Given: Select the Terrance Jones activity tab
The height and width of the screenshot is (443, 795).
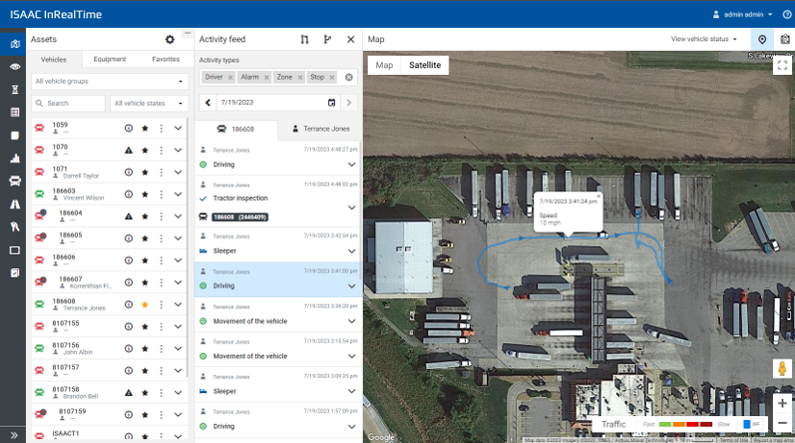Looking at the screenshot, I should (x=320, y=128).
